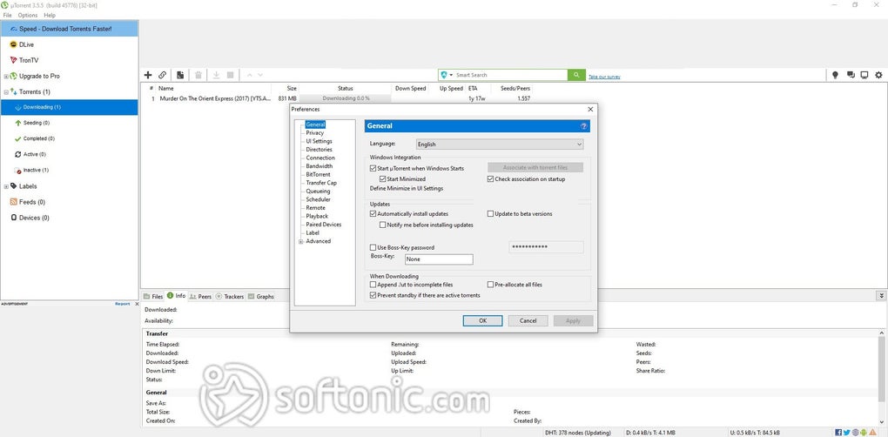Open the Help menu
888x437 pixels.
[50, 16]
